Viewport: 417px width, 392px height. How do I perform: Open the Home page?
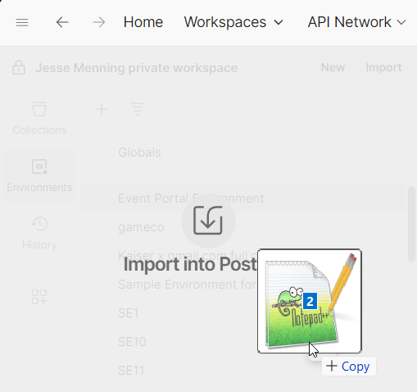click(x=143, y=22)
